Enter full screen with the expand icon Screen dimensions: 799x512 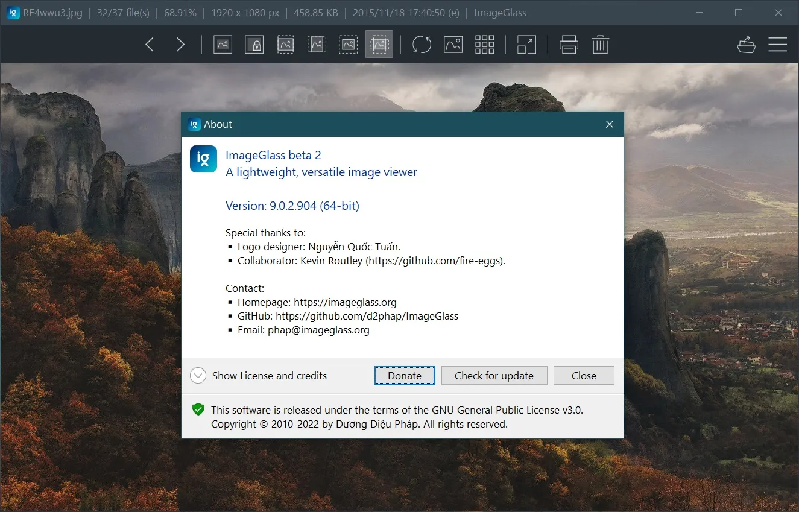click(x=526, y=45)
